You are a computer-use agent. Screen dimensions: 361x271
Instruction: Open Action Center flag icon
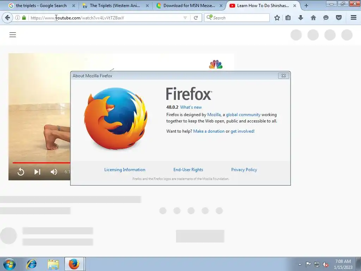click(x=308, y=264)
